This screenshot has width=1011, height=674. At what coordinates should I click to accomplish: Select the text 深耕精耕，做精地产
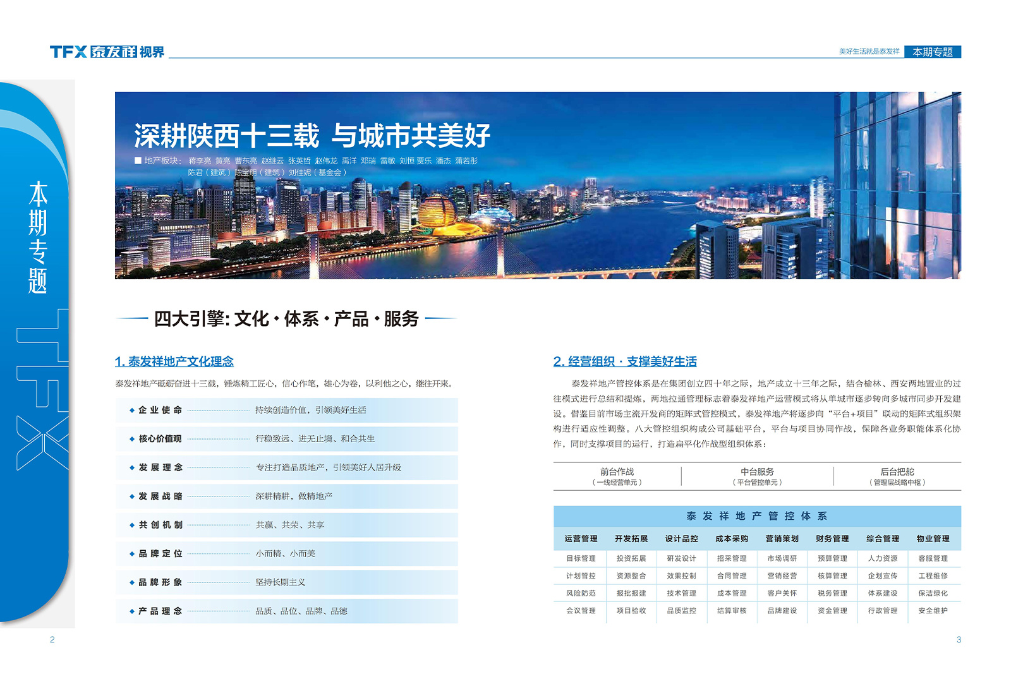click(x=294, y=496)
